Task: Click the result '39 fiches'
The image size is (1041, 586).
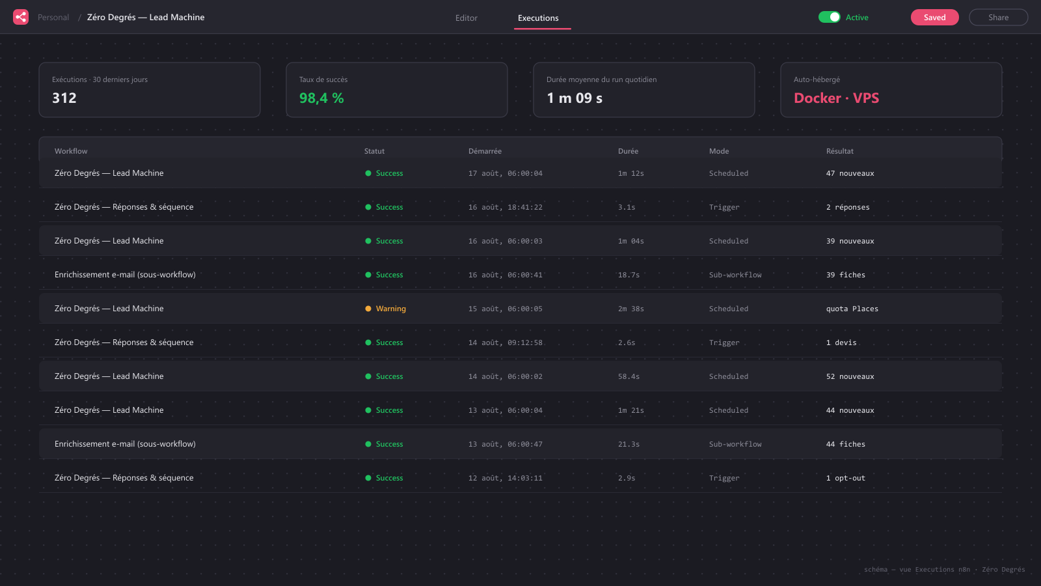Action: 846,275
